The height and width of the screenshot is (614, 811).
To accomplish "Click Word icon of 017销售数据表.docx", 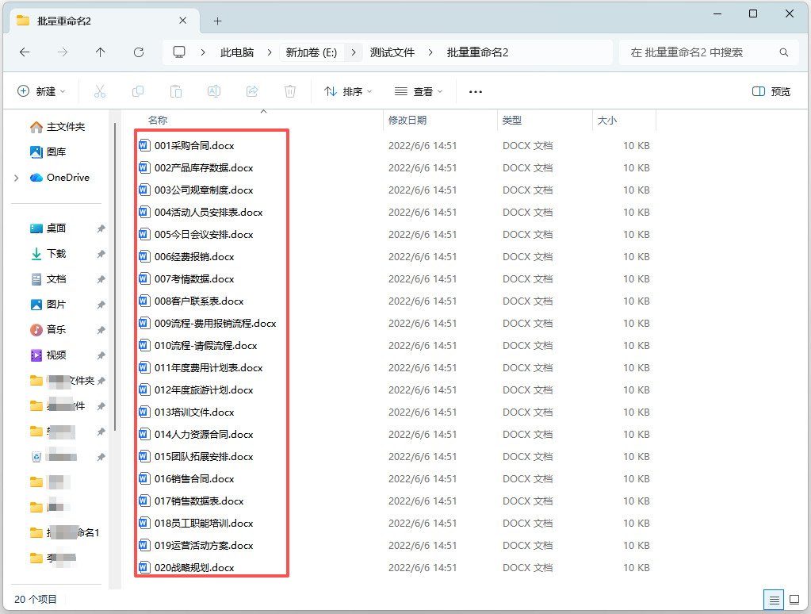I will pos(144,501).
